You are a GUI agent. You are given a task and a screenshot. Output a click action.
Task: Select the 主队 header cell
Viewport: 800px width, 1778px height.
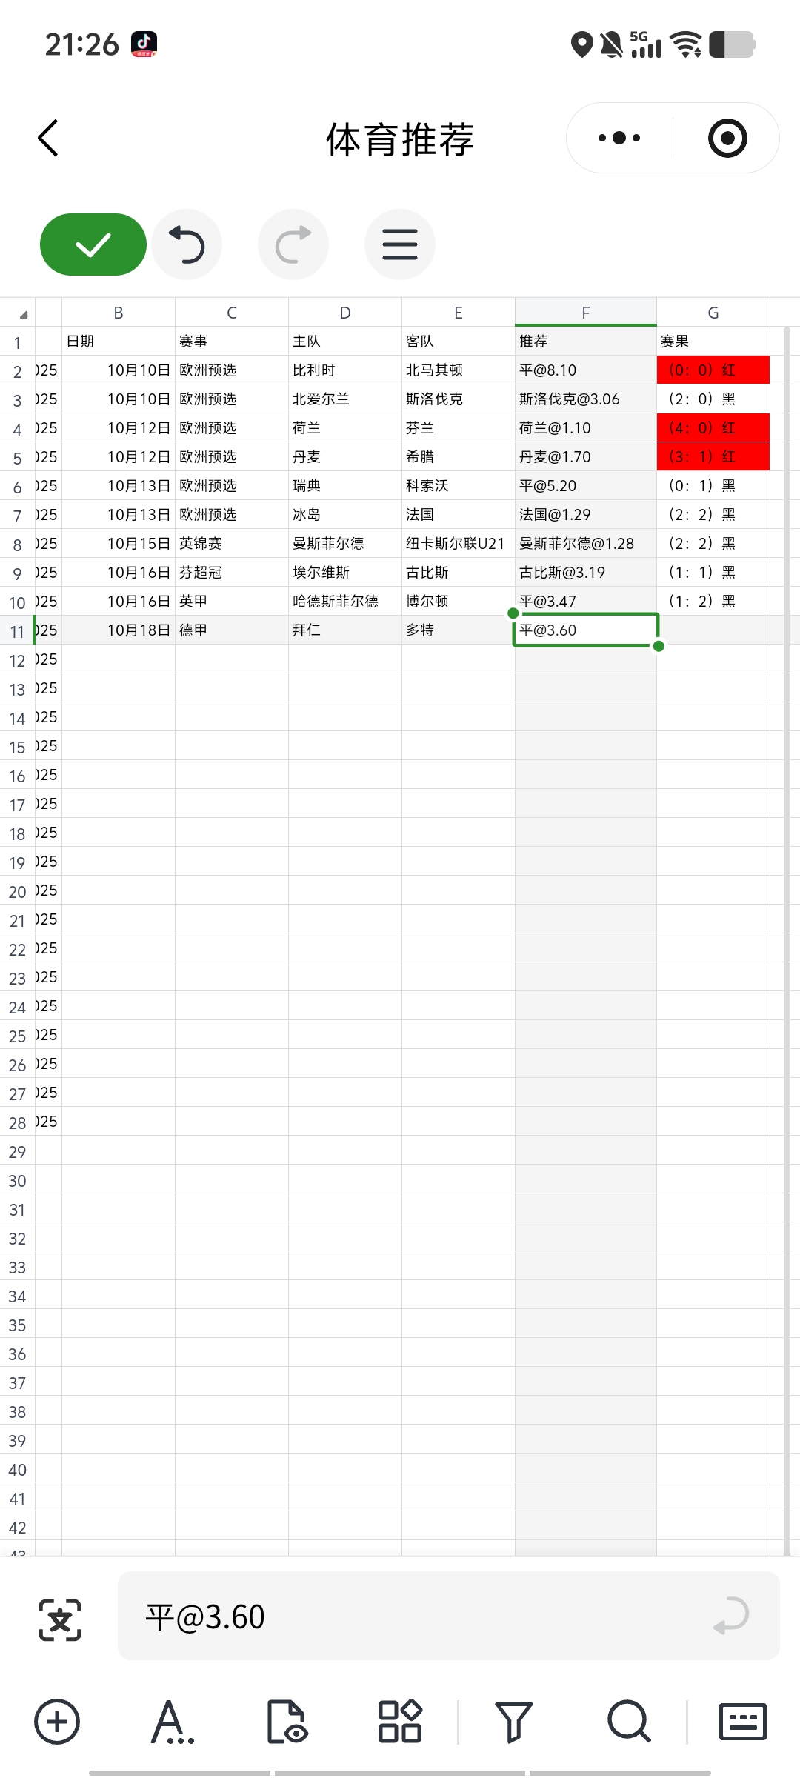click(x=345, y=342)
